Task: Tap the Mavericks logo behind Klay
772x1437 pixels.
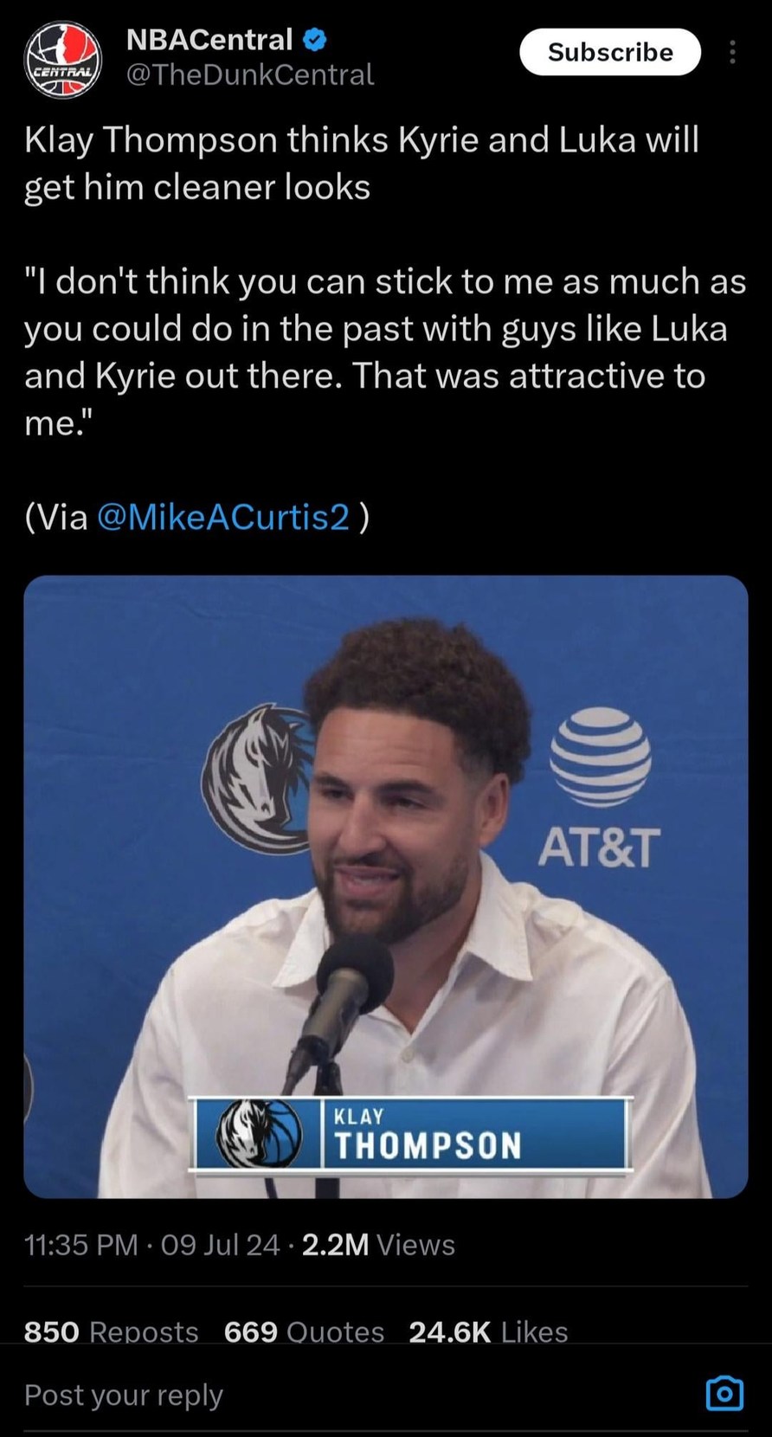Action: pyautogui.click(x=255, y=779)
